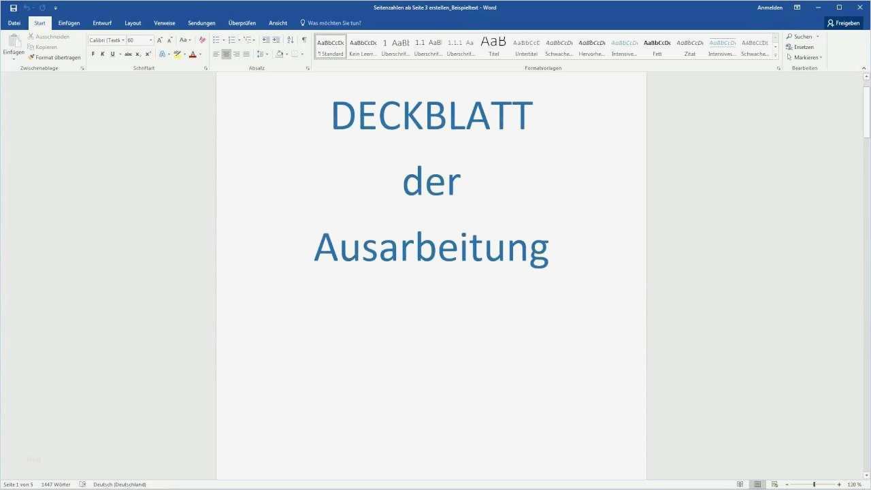Screen dimensions: 871x490
Task: Click the subscript icon
Action: click(x=137, y=53)
